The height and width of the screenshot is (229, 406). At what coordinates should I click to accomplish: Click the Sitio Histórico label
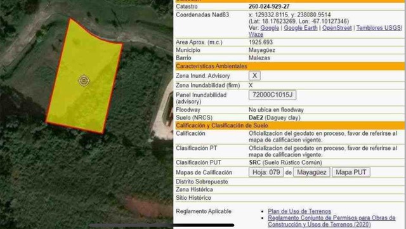pyautogui.click(x=193, y=198)
